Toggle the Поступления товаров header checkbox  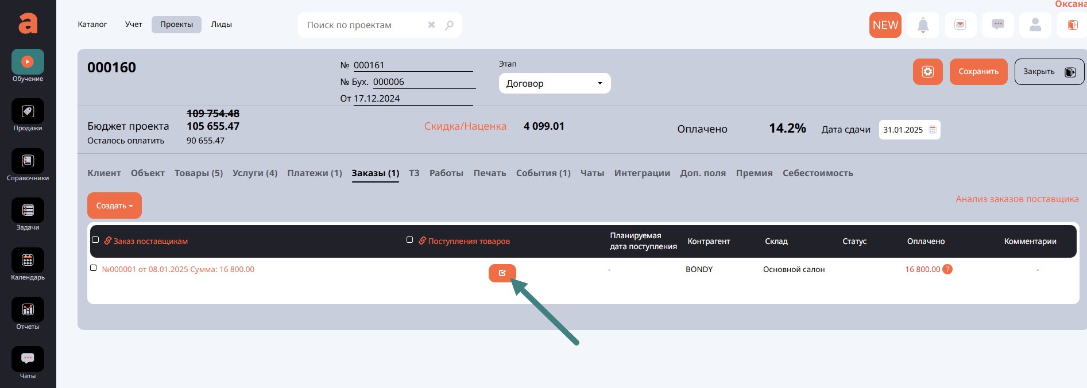409,240
